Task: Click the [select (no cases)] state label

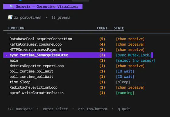Action: tap(135, 60)
